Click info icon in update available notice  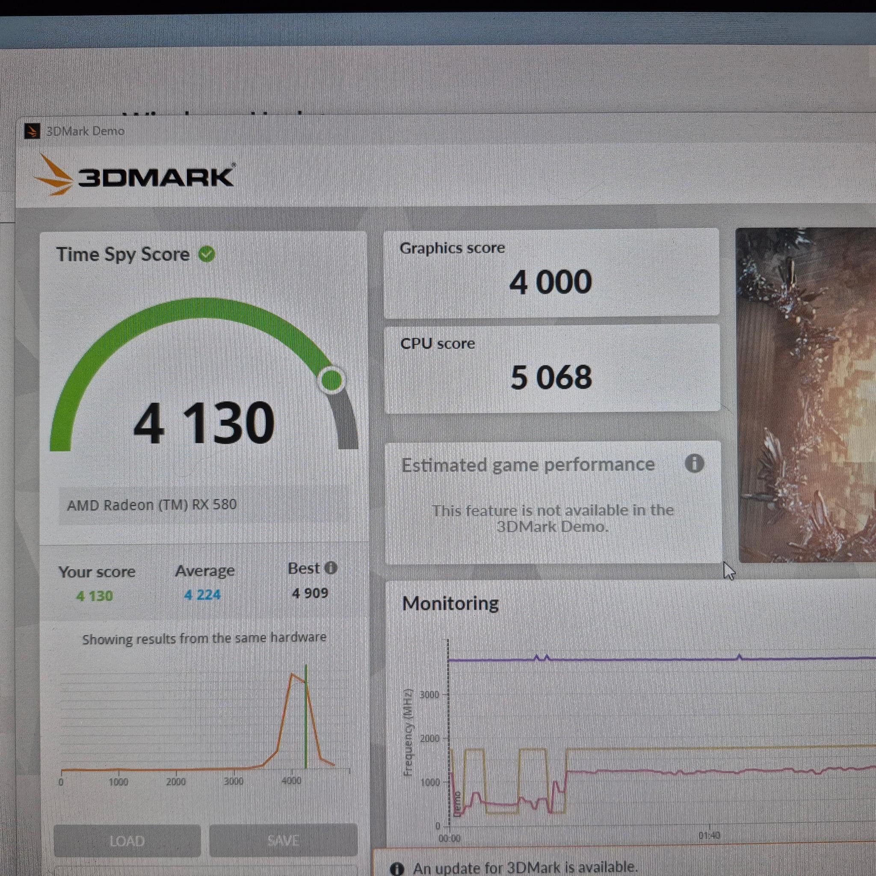(x=396, y=868)
